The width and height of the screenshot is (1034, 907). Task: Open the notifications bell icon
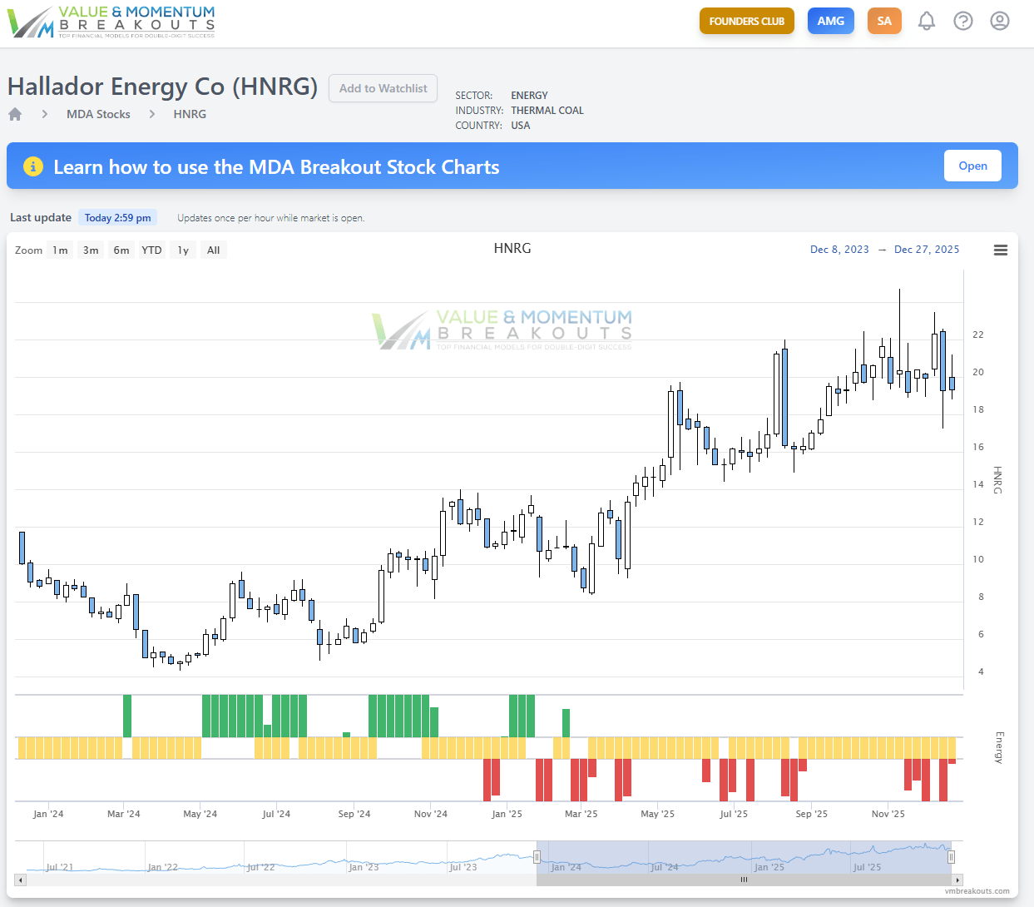(x=927, y=21)
